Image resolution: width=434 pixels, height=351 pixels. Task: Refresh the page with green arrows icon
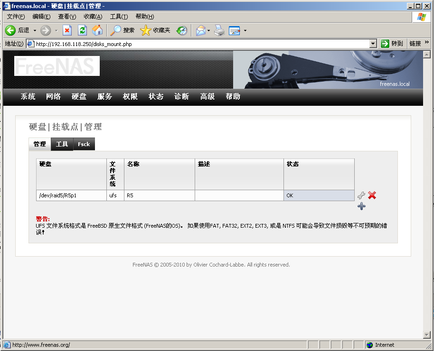pos(82,30)
